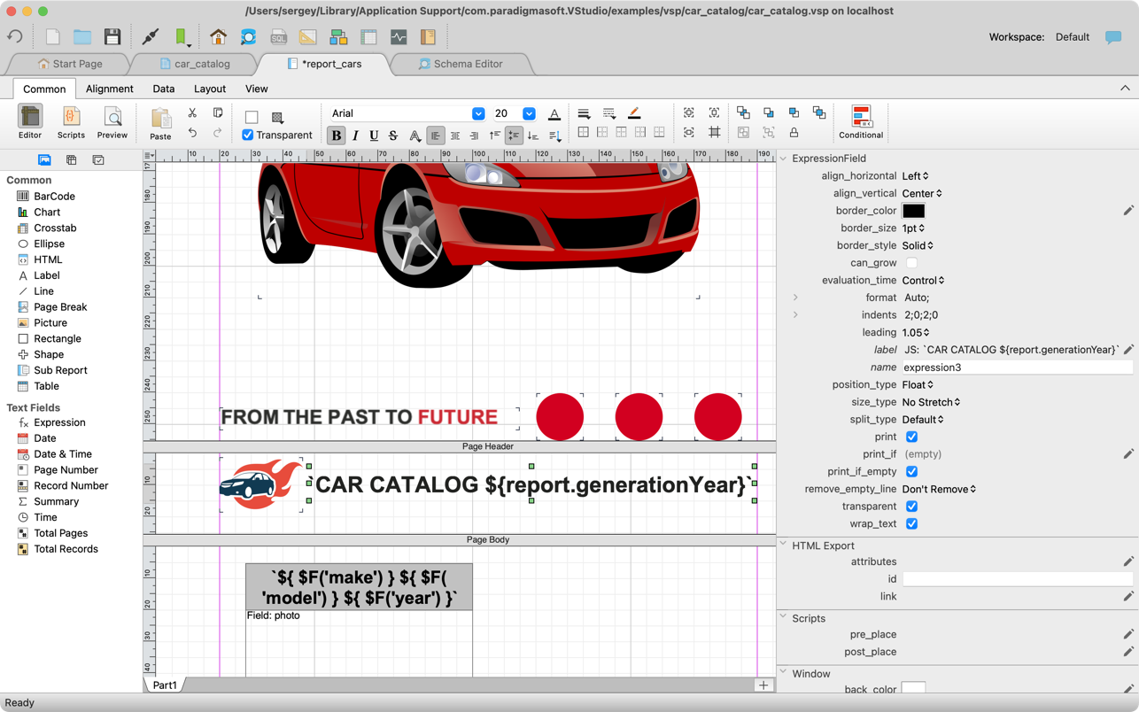Open the report Preview

coord(112,121)
